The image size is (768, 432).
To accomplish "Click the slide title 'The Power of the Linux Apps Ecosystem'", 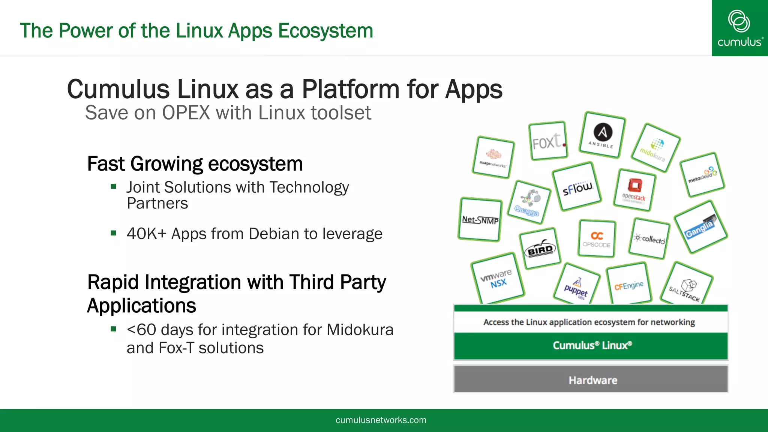I will (x=196, y=31).
